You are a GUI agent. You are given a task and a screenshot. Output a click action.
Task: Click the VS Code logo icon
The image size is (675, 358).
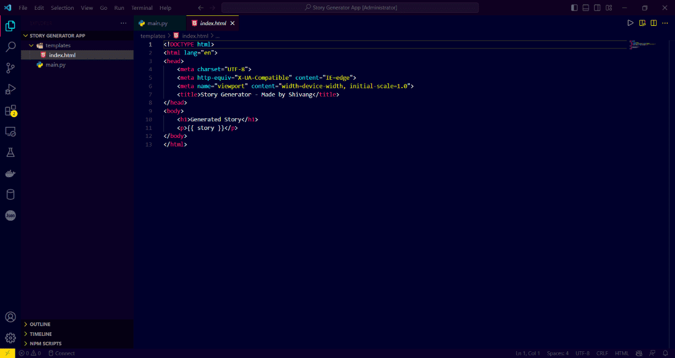coord(8,8)
